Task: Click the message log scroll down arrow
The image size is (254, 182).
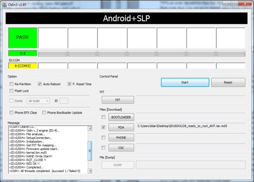Action: click(x=90, y=171)
